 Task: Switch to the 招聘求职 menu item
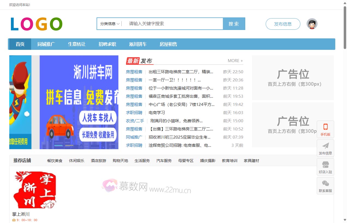click(107, 44)
